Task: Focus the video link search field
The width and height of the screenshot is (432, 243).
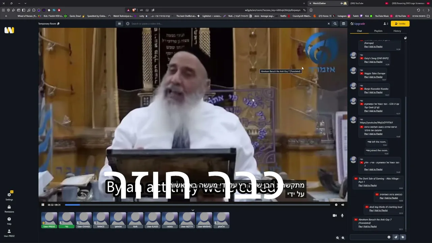Action: [228, 24]
